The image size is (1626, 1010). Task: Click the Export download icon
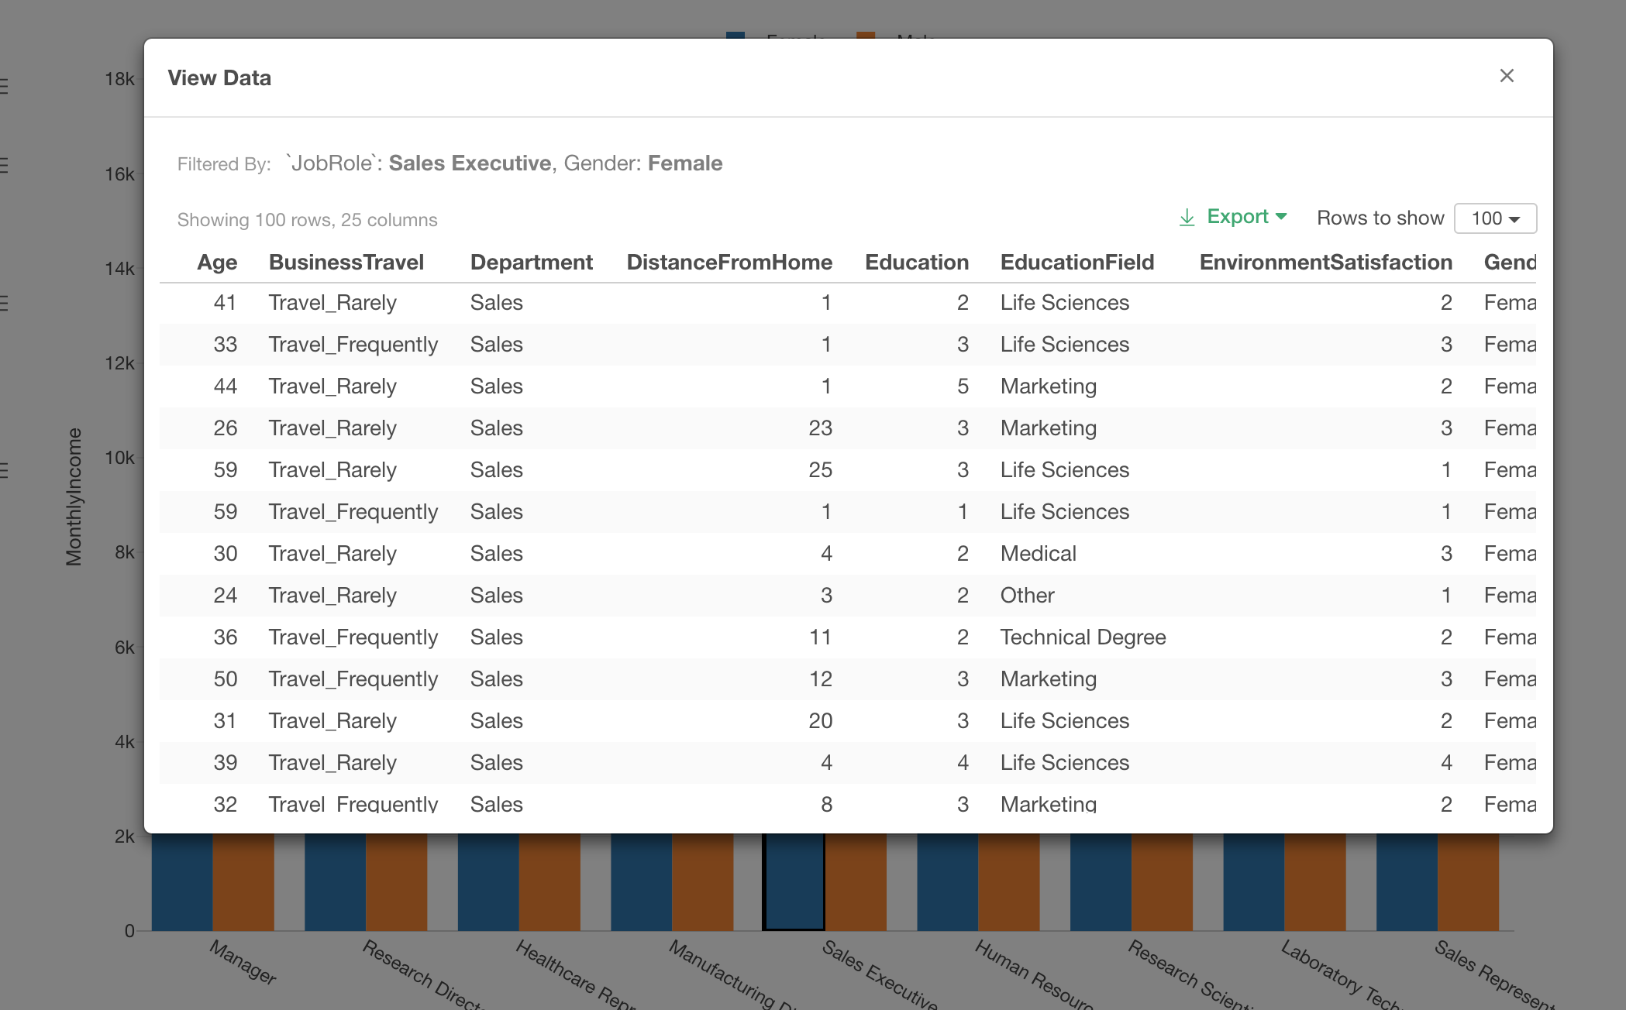1187,218
